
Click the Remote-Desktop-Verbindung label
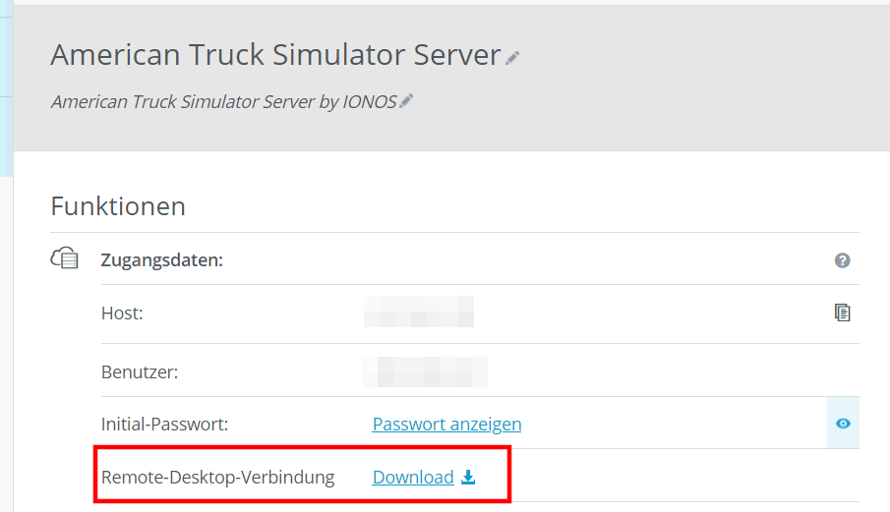(x=218, y=478)
